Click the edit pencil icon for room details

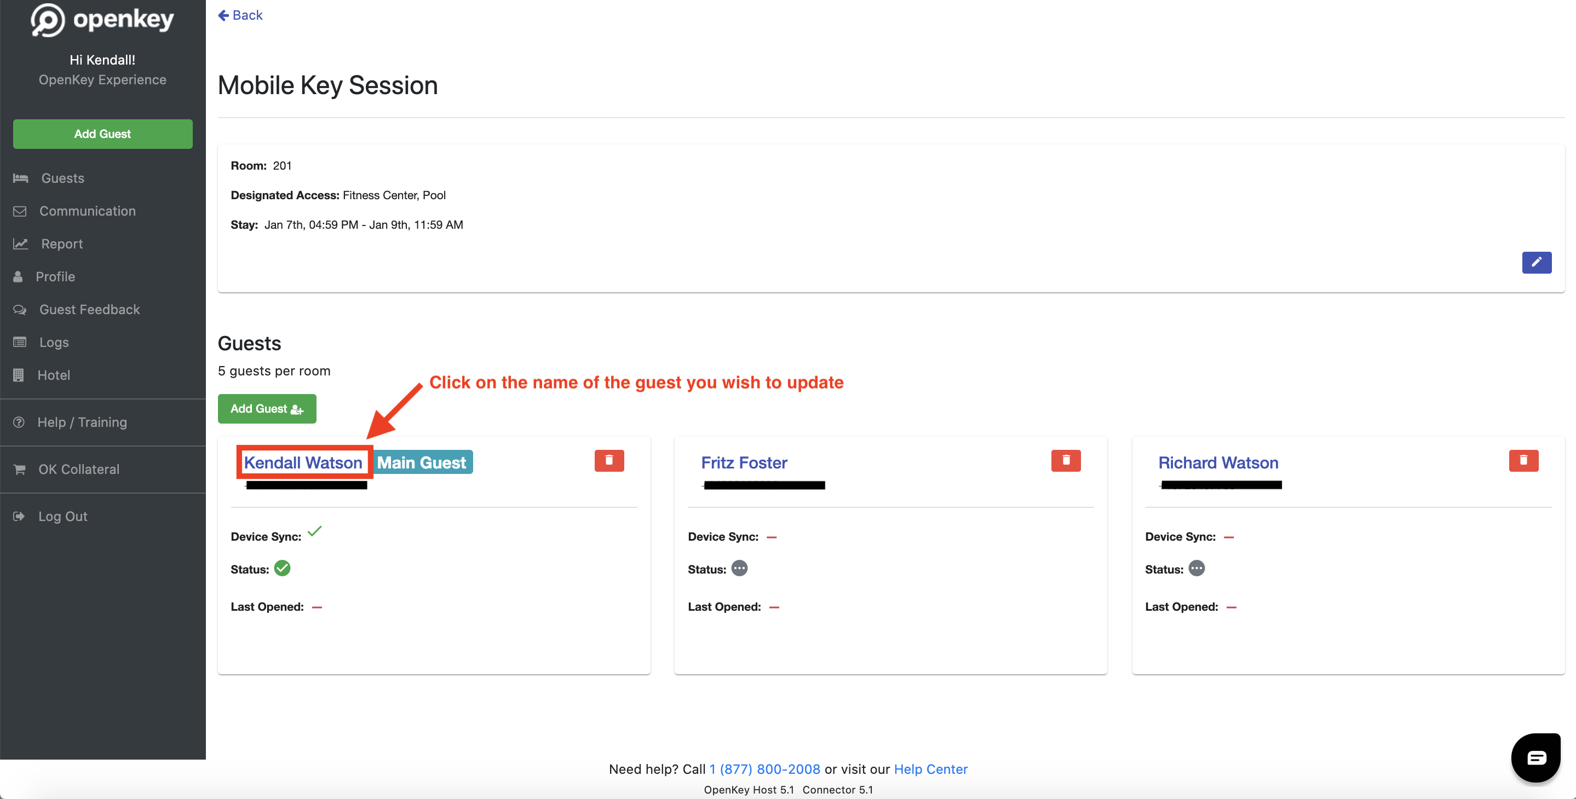point(1536,262)
